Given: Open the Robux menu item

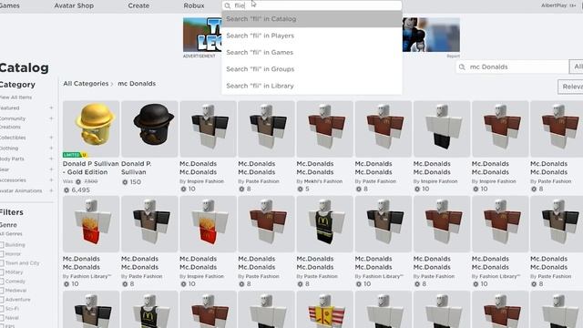Looking at the screenshot, I should (x=194, y=5).
